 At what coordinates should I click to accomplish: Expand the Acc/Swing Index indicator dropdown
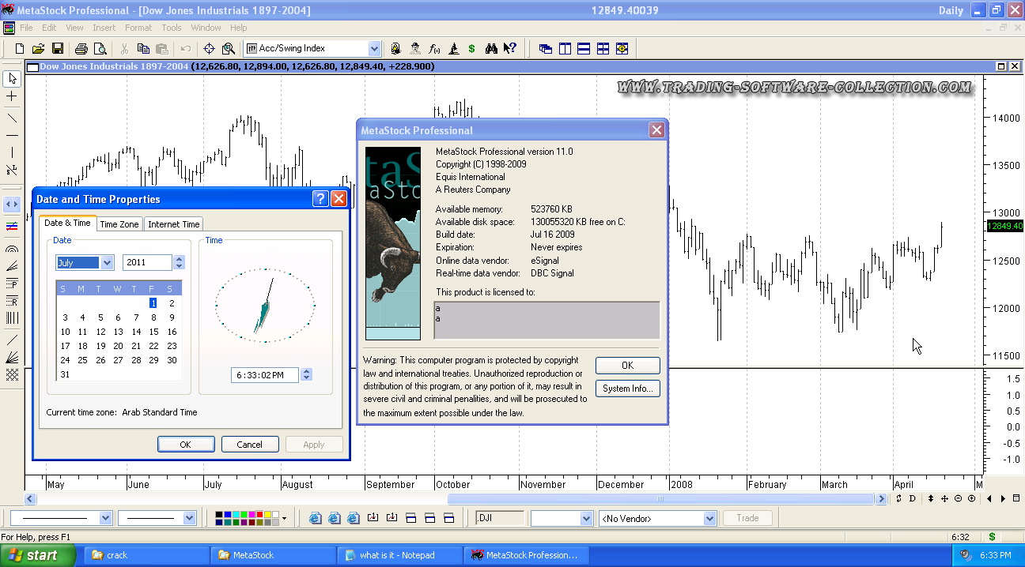[374, 48]
